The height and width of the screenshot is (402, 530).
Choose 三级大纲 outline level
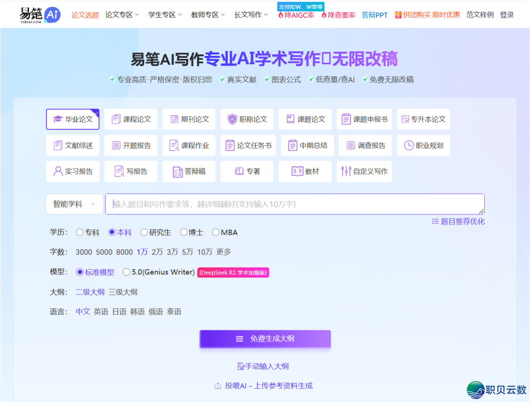click(123, 292)
